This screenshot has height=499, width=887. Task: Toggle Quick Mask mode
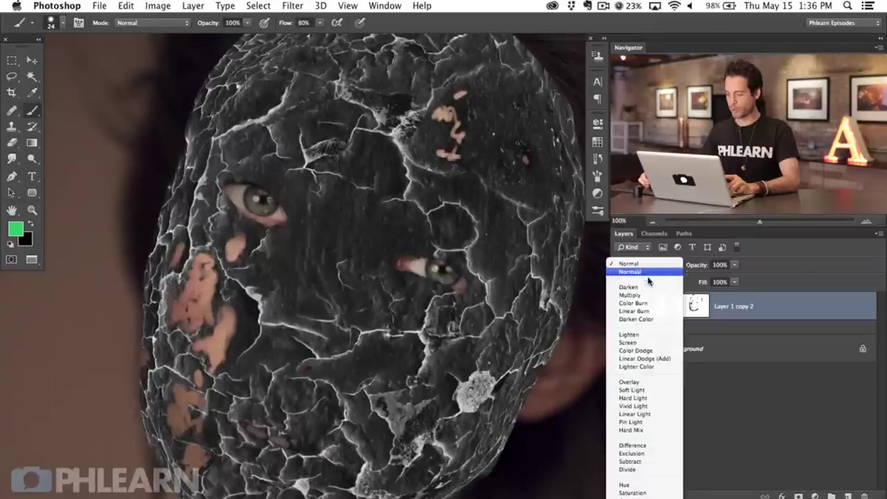(x=12, y=259)
